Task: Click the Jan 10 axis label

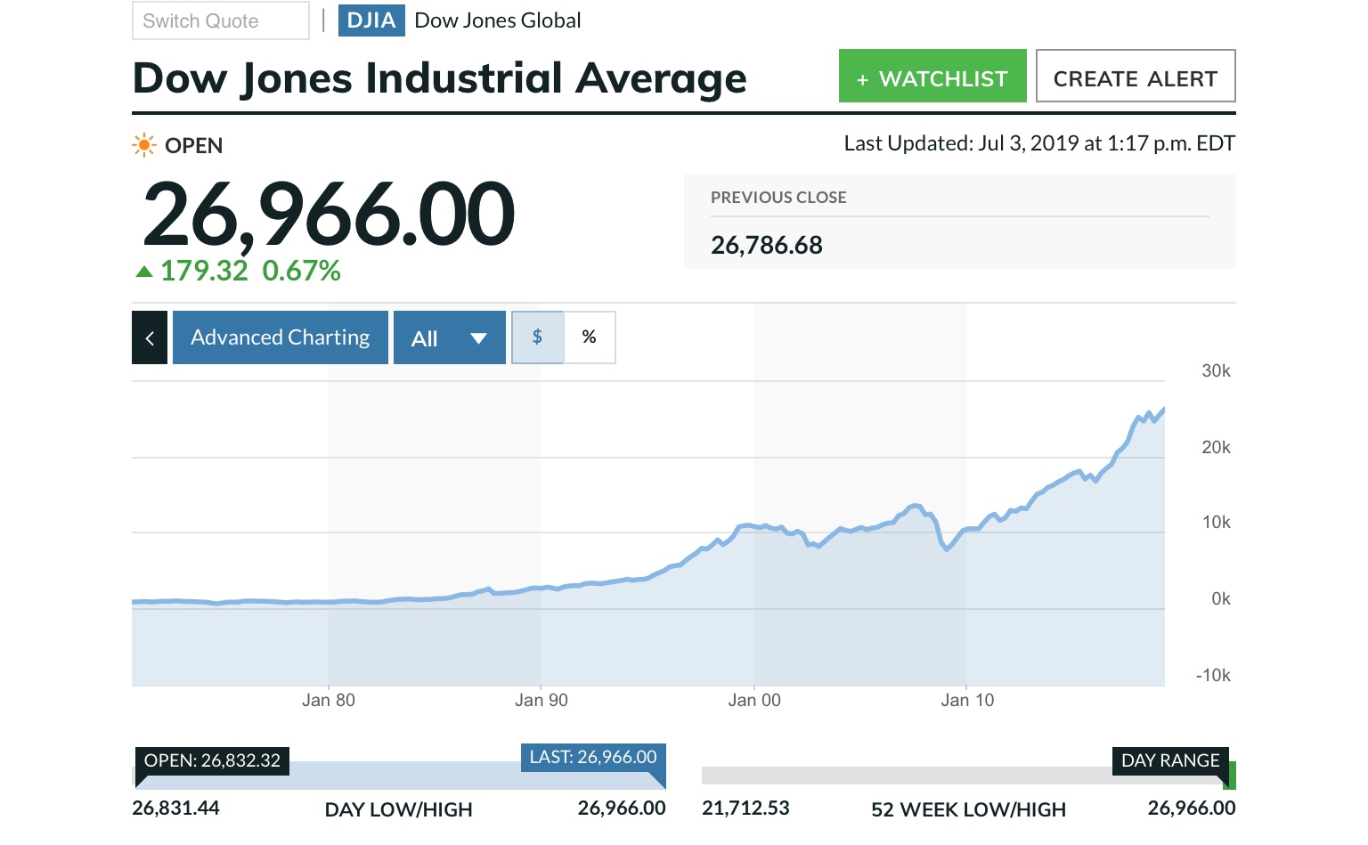Action: pyautogui.click(x=967, y=700)
